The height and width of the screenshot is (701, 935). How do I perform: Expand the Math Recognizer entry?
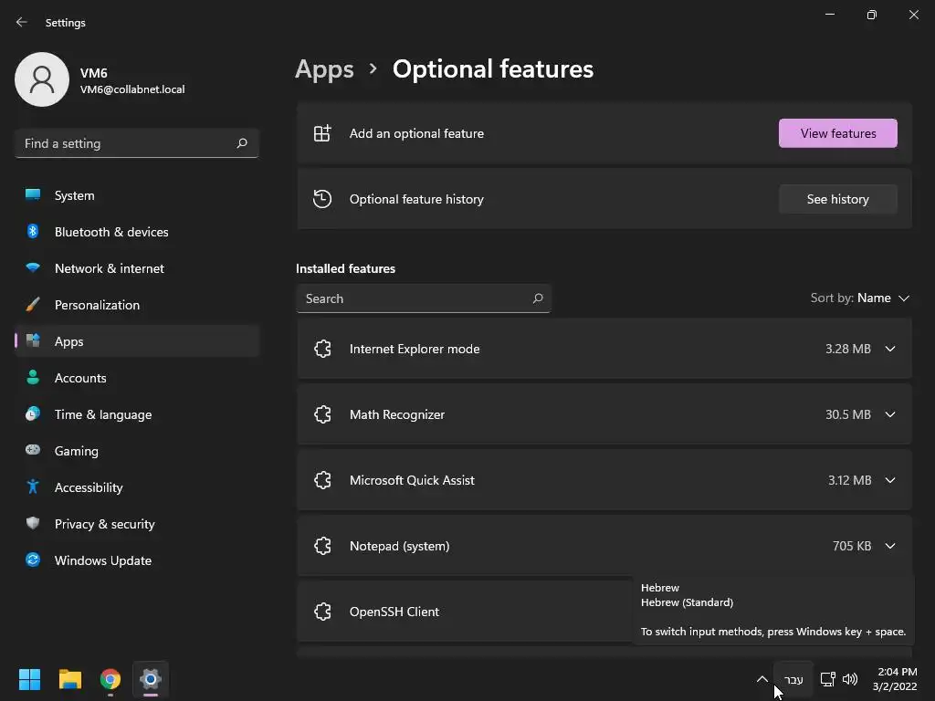pos(890,414)
